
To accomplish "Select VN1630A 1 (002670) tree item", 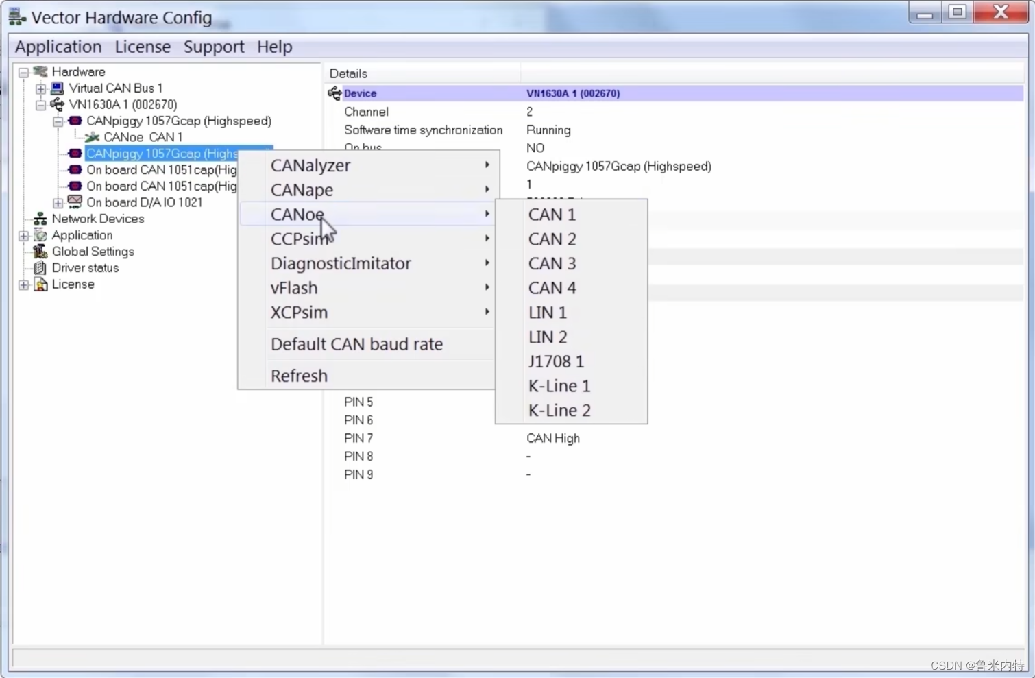I will click(123, 105).
